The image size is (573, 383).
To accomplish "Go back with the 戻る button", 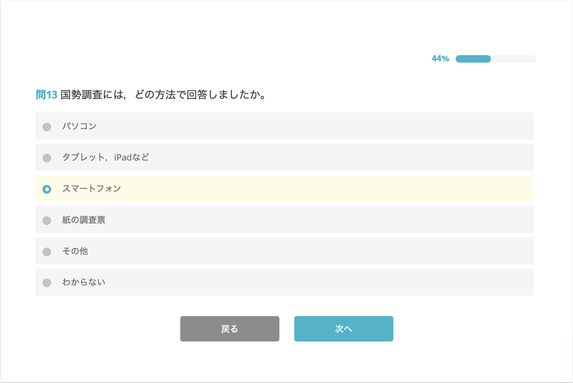I will (x=230, y=329).
